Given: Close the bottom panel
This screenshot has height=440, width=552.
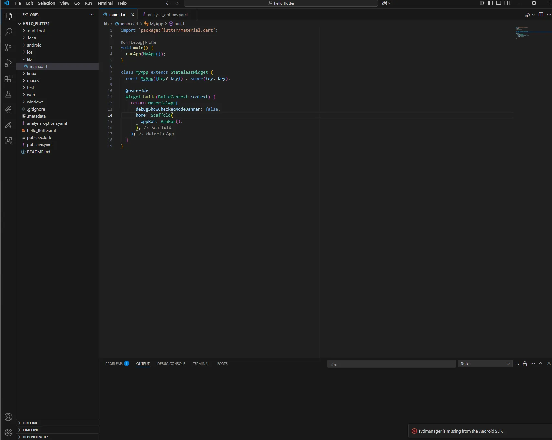Looking at the screenshot, I should coord(549,364).
